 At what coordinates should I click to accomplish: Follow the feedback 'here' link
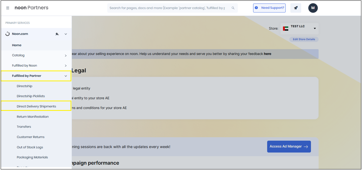pos(267,54)
